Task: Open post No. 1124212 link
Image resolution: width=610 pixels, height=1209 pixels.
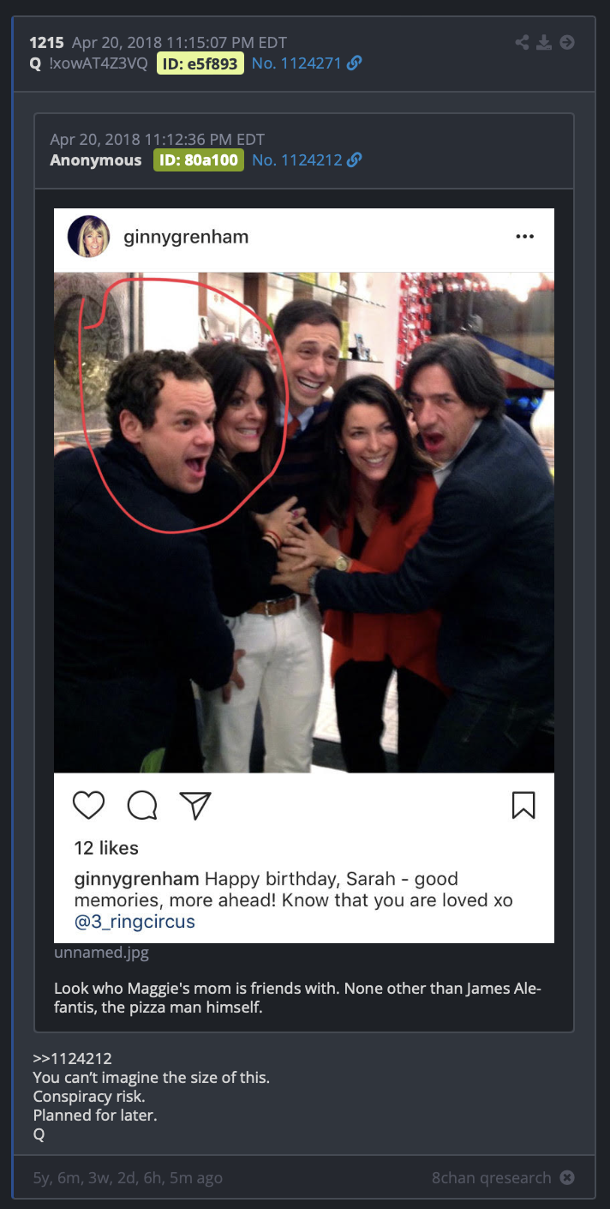Action: 297,159
